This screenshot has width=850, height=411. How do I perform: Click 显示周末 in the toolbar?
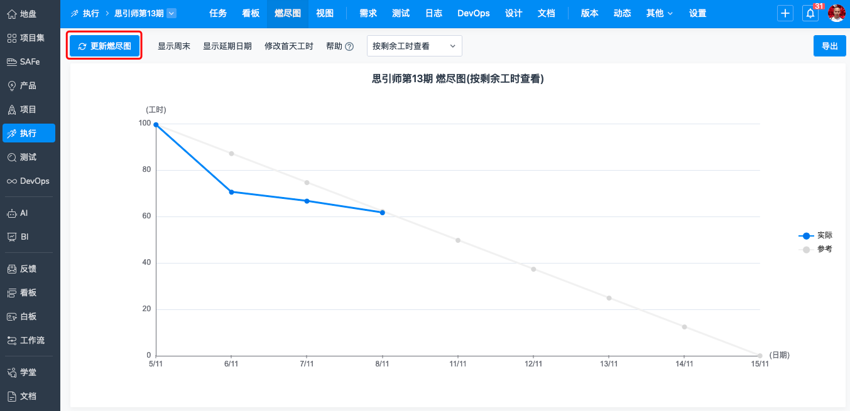pyautogui.click(x=174, y=46)
